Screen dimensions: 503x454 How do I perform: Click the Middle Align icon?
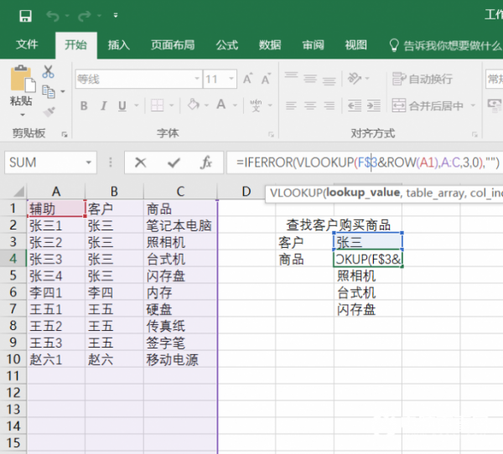pos(310,78)
